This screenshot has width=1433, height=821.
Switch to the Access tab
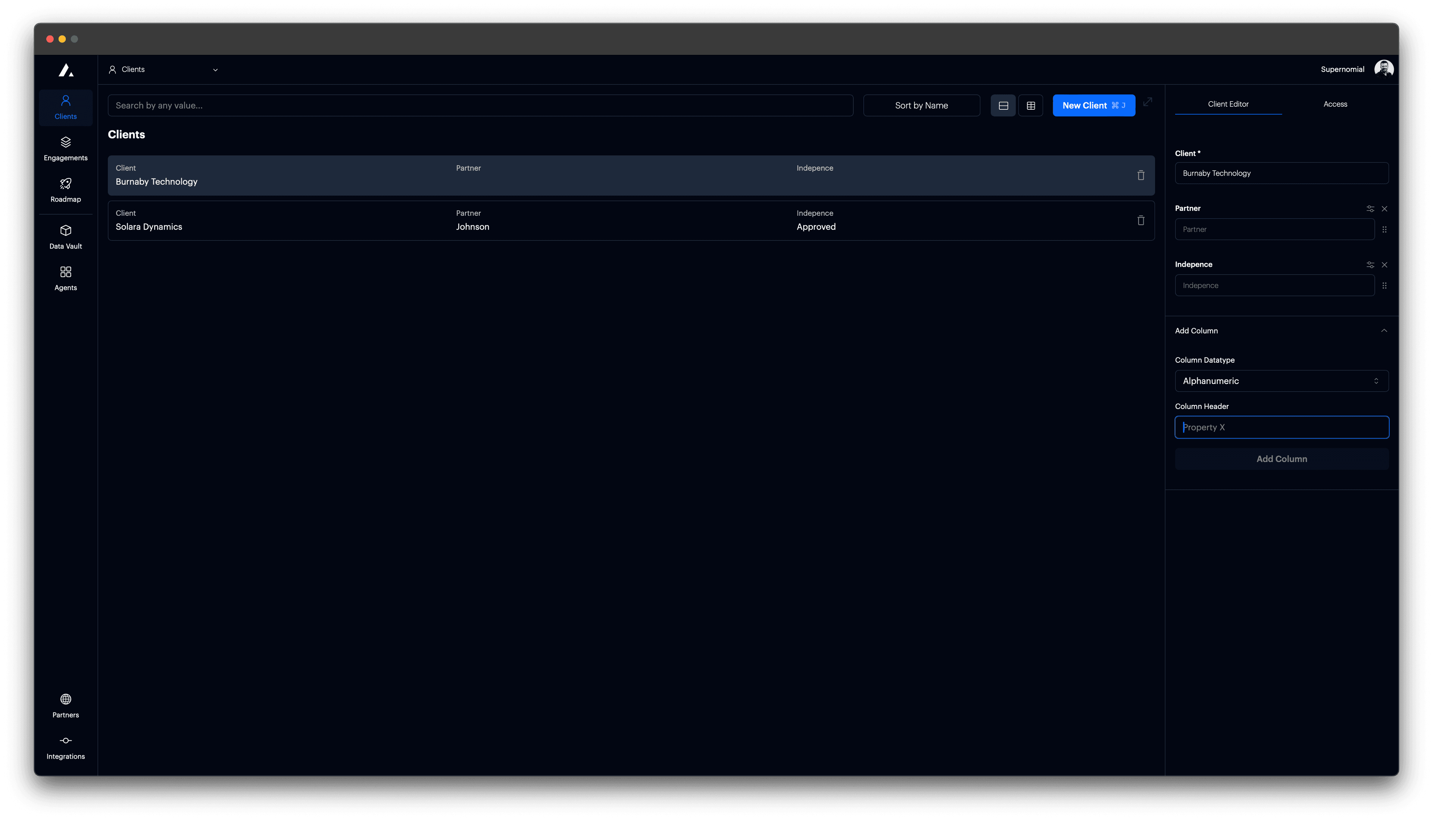point(1336,104)
